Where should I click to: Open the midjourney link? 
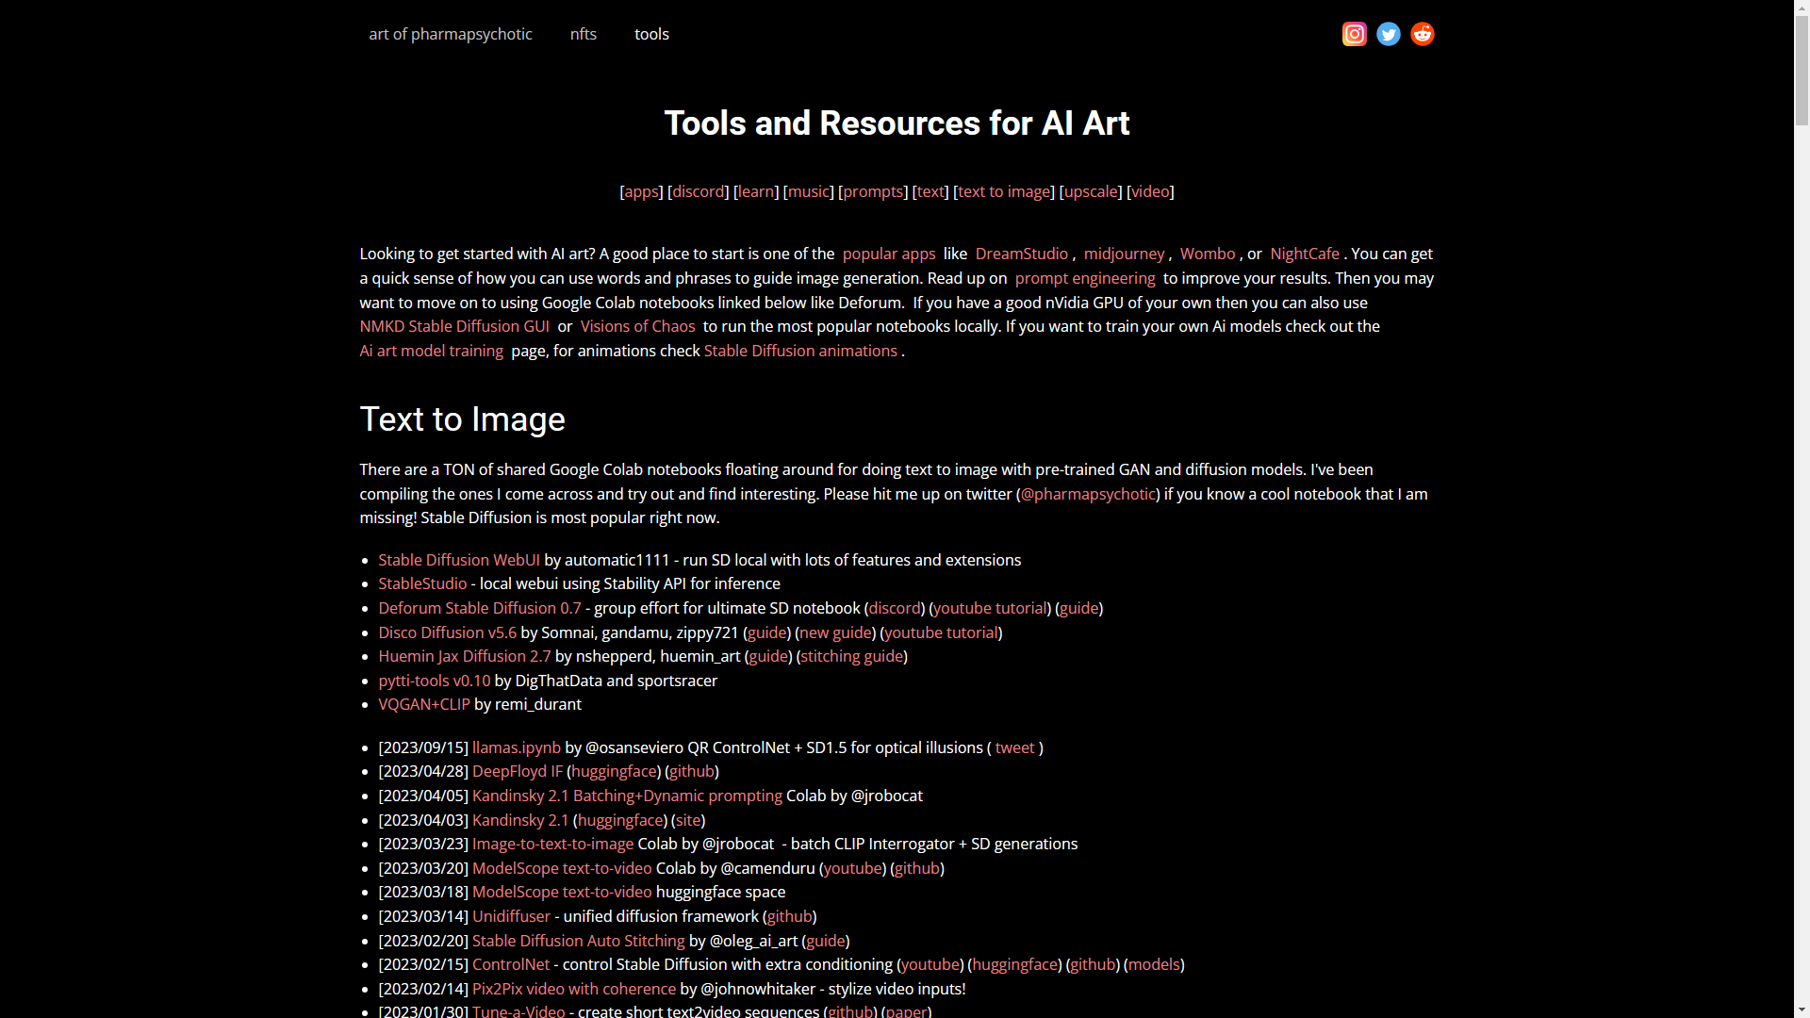click(1124, 254)
